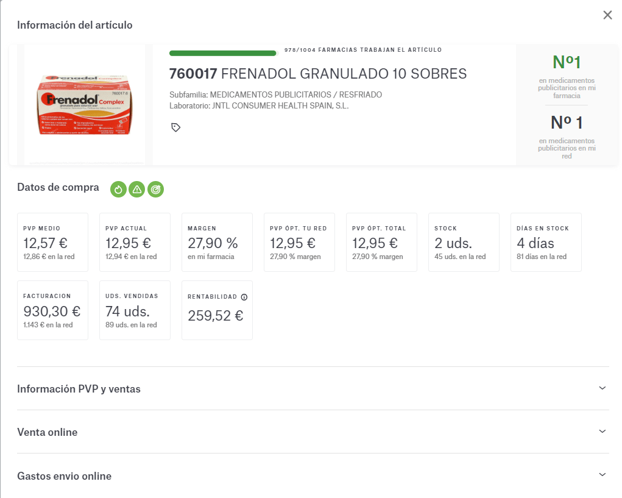Select the PVP ÓPT. TU RED card

(300, 243)
